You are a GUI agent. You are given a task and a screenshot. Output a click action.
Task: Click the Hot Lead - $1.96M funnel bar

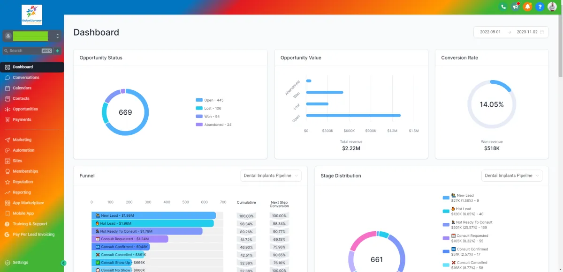pyautogui.click(x=152, y=223)
